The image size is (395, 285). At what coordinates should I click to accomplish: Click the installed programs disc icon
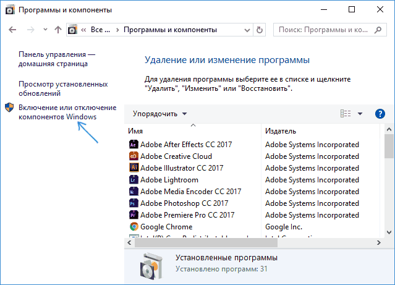tap(151, 266)
